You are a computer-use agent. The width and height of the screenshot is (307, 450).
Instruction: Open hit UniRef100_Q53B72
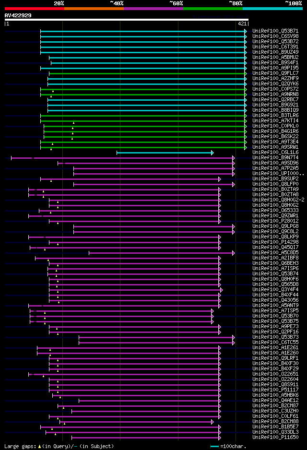[x=275, y=41]
